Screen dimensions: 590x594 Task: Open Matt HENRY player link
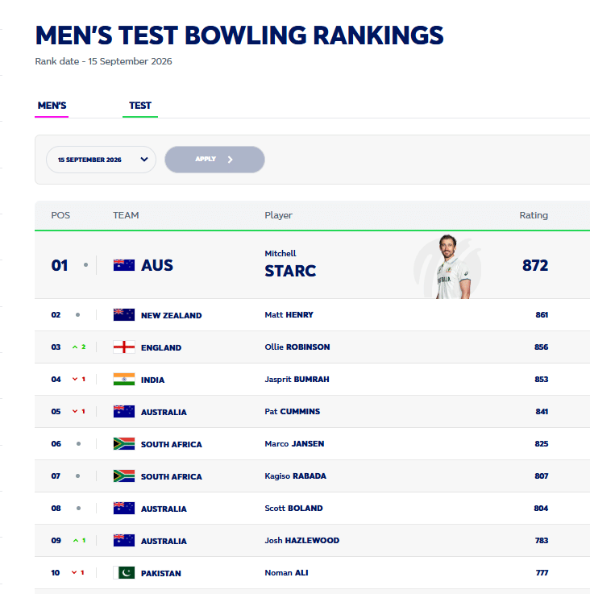coord(289,315)
